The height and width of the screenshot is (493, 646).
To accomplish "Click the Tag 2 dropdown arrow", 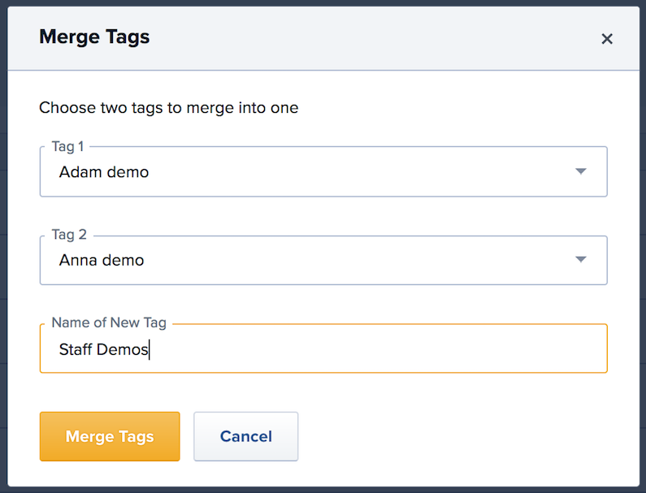I will (580, 260).
